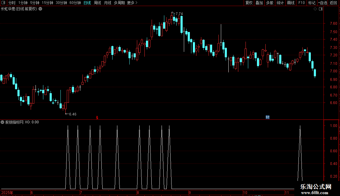The image size is (340, 196).
Task: Click the 标记 mark button
Action: point(312,3)
